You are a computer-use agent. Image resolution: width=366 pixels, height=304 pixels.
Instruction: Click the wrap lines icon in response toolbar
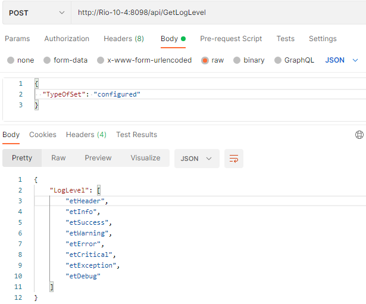[234, 159]
